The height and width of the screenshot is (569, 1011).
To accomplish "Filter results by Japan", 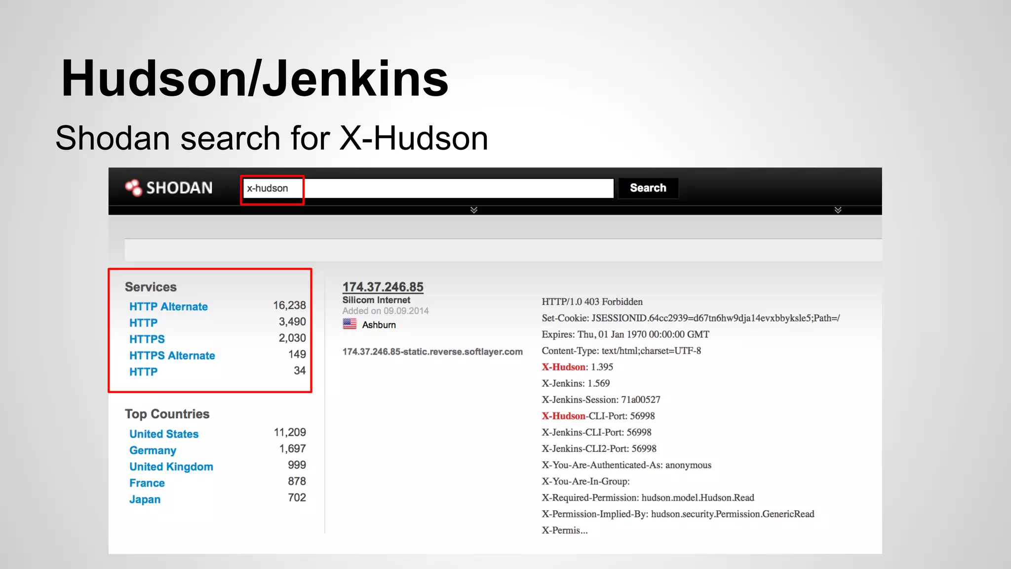I will point(145,499).
